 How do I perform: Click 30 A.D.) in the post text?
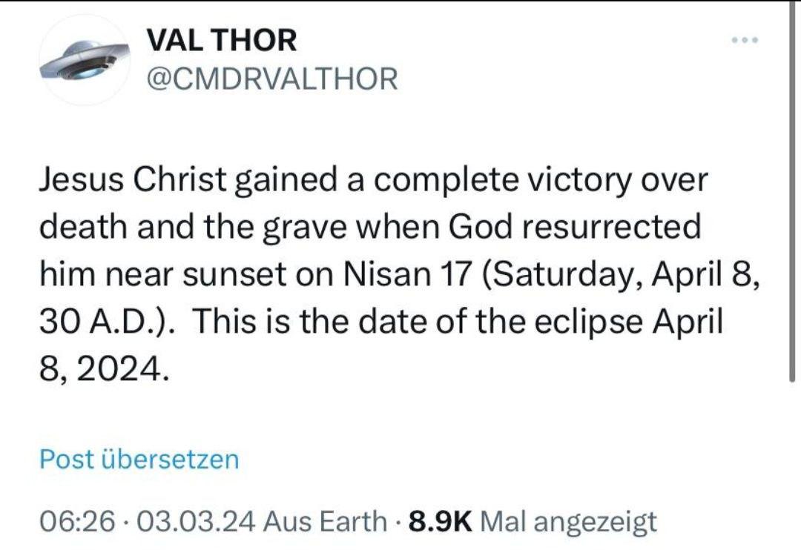[105, 322]
